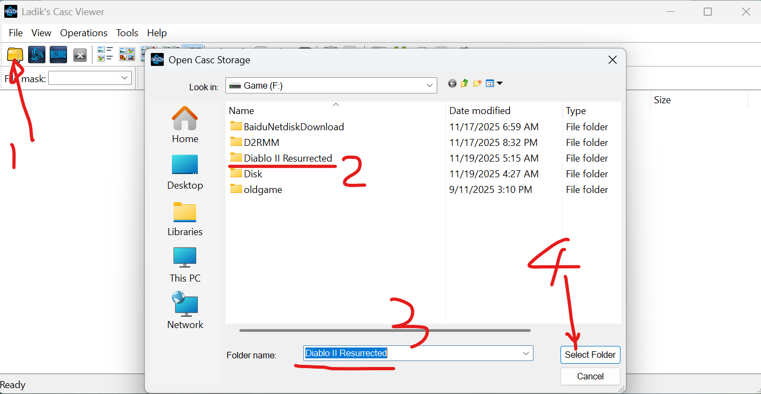
Task: Open the Tools menu
Action: (127, 33)
